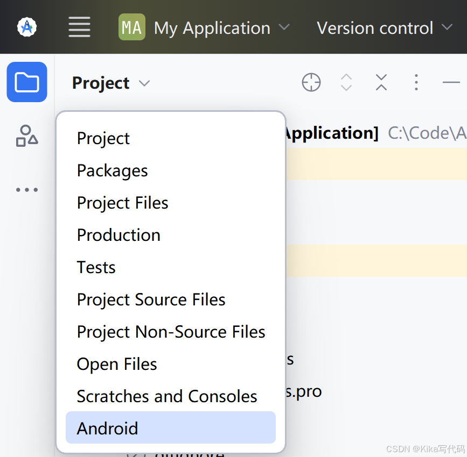Viewport: 467px width, 457px height.
Task: Toggle the Project view selector dropdown
Action: click(x=111, y=83)
